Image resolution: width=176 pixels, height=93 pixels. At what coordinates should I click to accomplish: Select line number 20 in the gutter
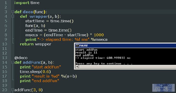click(x=5, y=90)
